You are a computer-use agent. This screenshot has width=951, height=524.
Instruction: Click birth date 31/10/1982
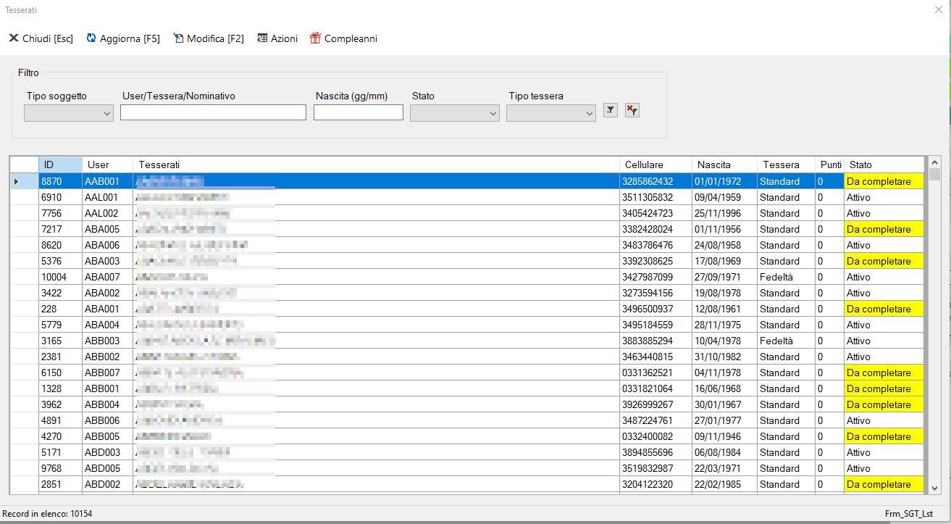click(725, 357)
